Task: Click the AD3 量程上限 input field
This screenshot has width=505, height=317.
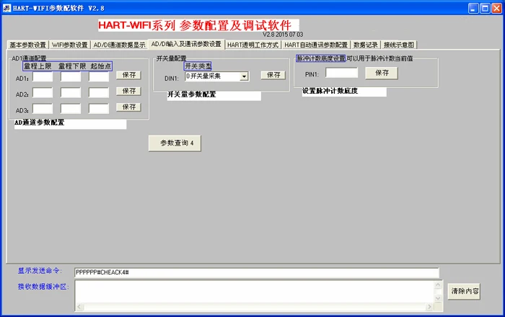Action: (43, 109)
